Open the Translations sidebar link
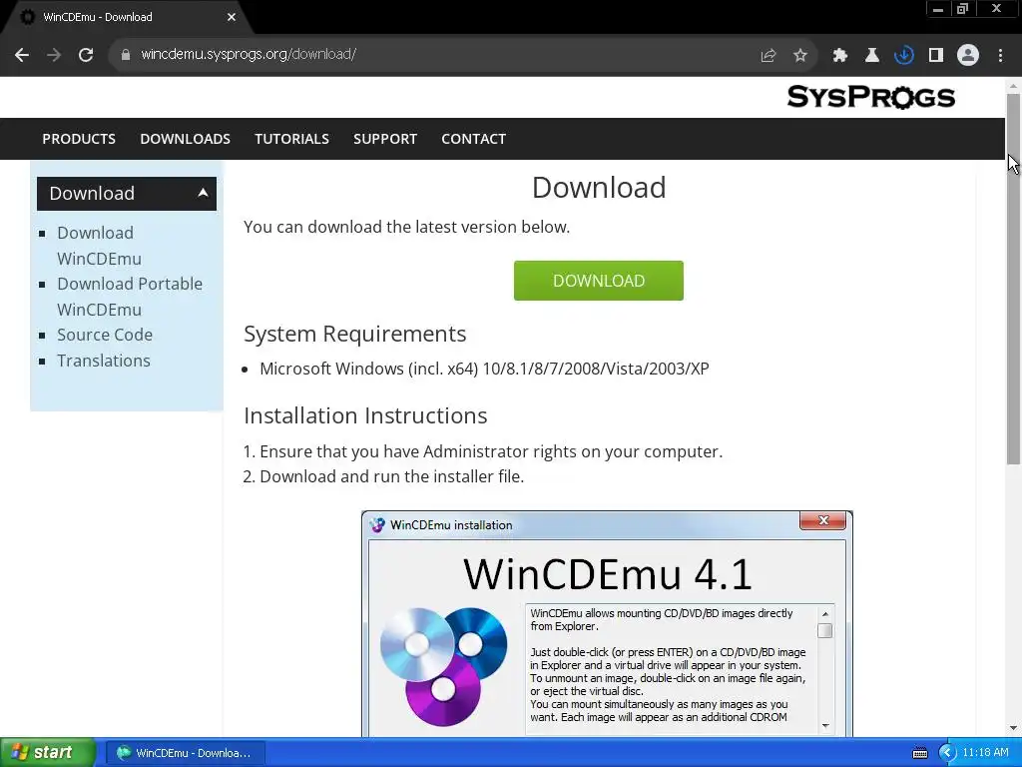Image resolution: width=1022 pixels, height=767 pixels. [104, 360]
